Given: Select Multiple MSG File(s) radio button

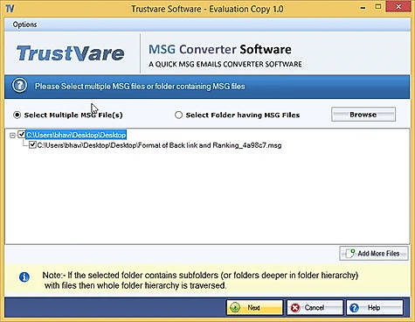Looking at the screenshot, I should coord(17,115).
